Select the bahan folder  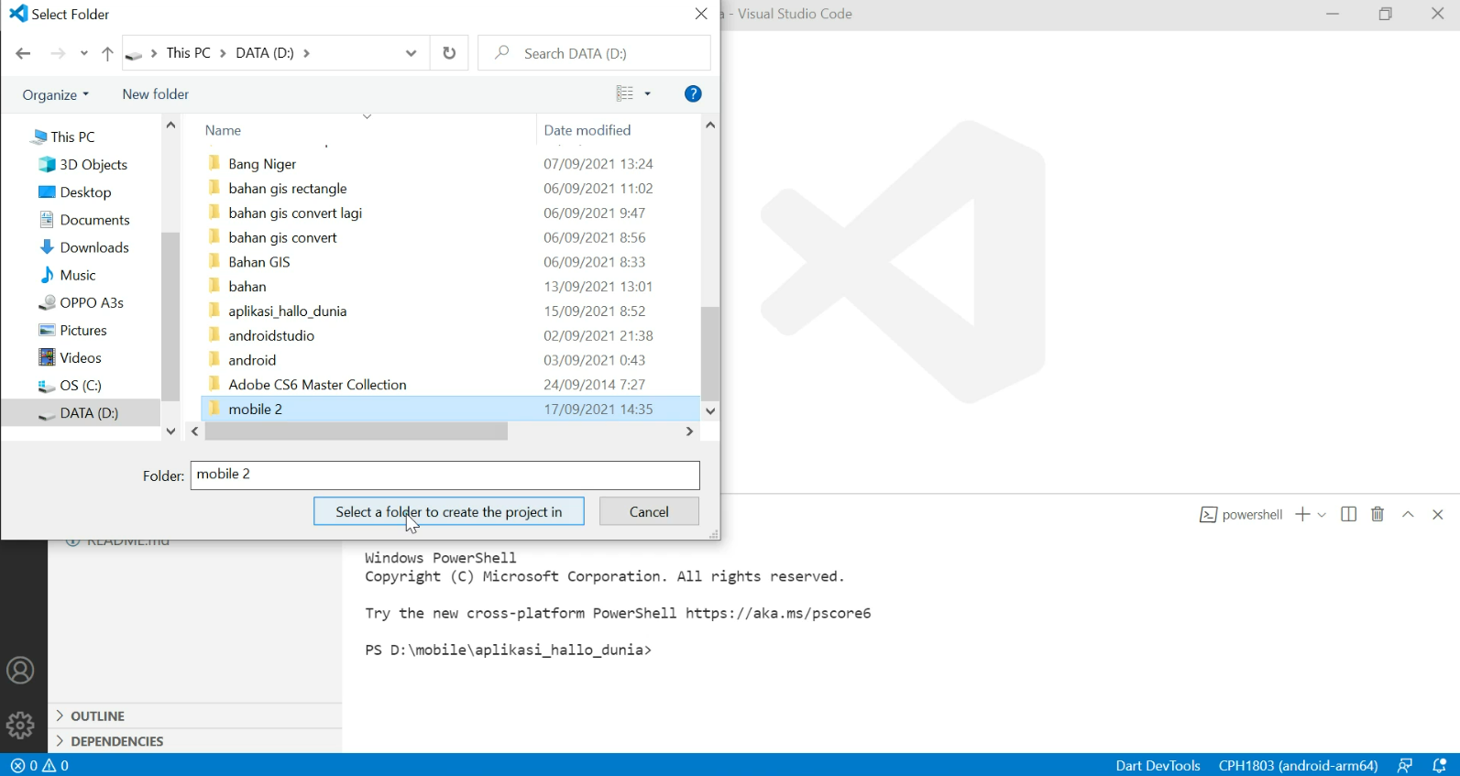(449, 287)
